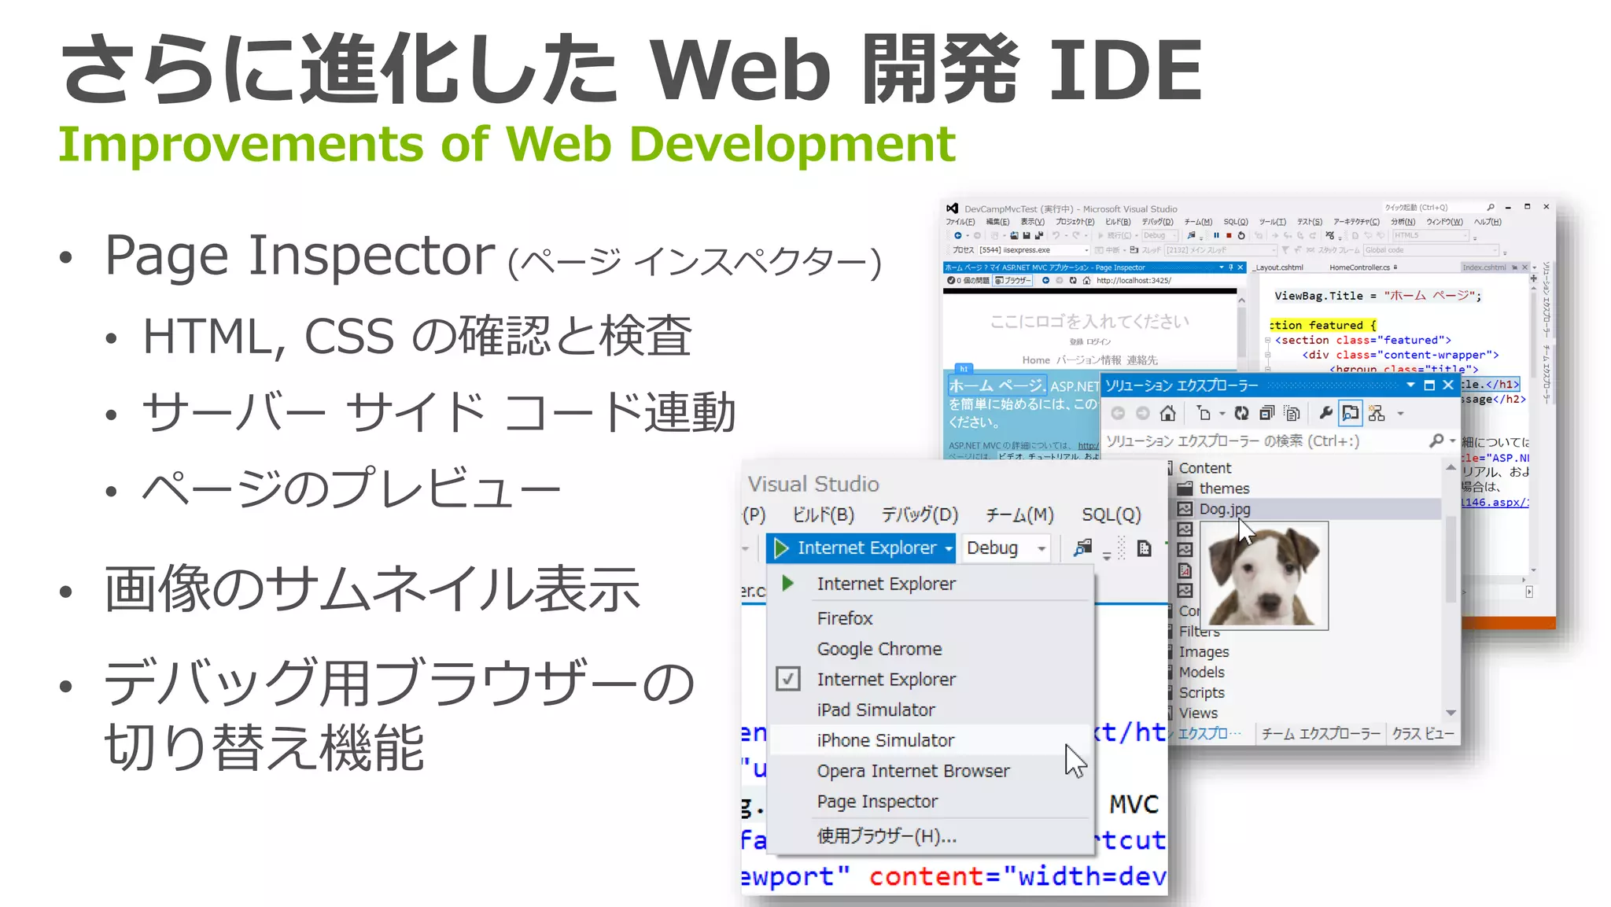Image resolution: width=1611 pixels, height=907 pixels.
Task: Click magnifier icon in Solution Explorer search
Action: click(x=1436, y=441)
